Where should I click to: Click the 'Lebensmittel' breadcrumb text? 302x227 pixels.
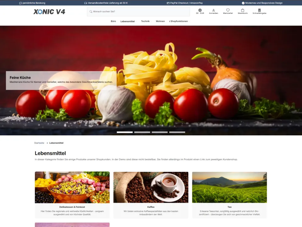coord(56,143)
